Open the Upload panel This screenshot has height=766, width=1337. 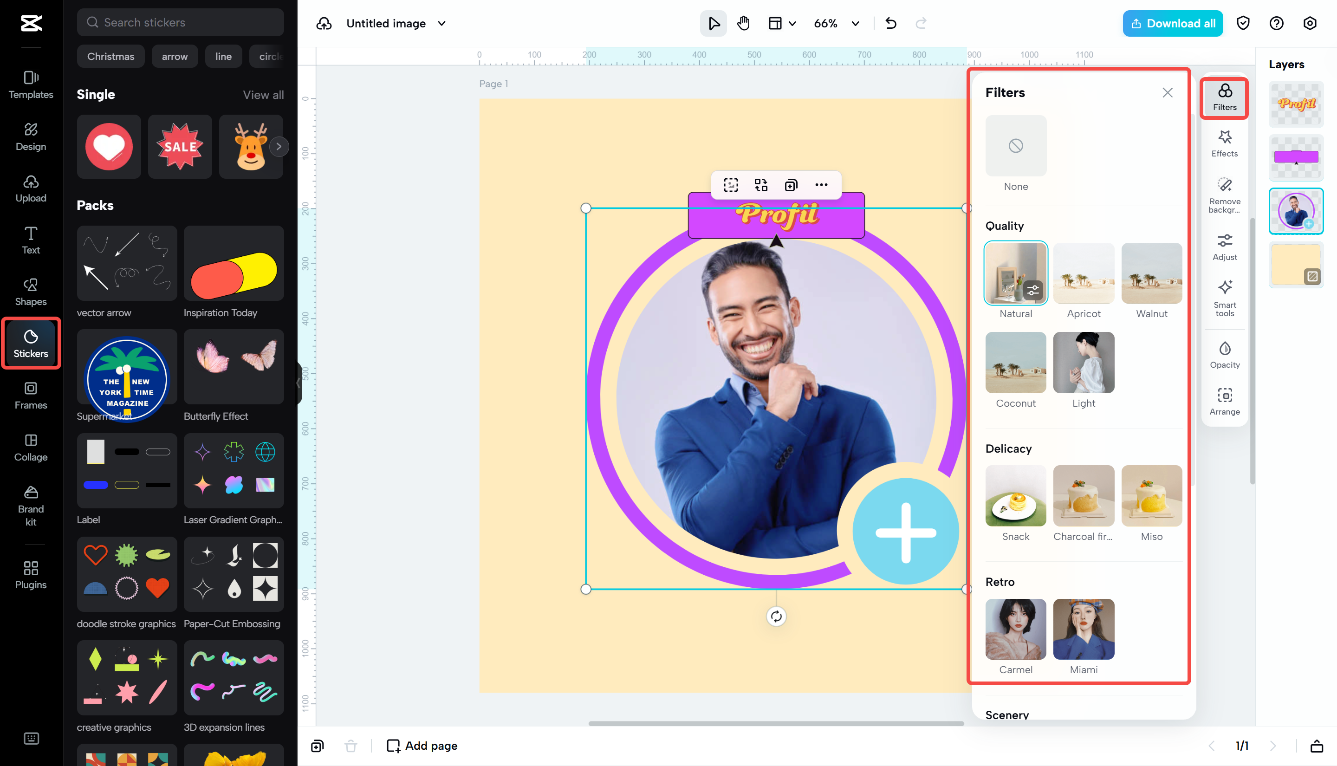click(x=31, y=188)
